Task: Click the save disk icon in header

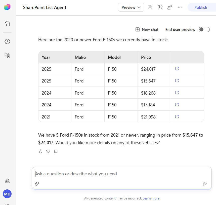Action: pos(150,7)
